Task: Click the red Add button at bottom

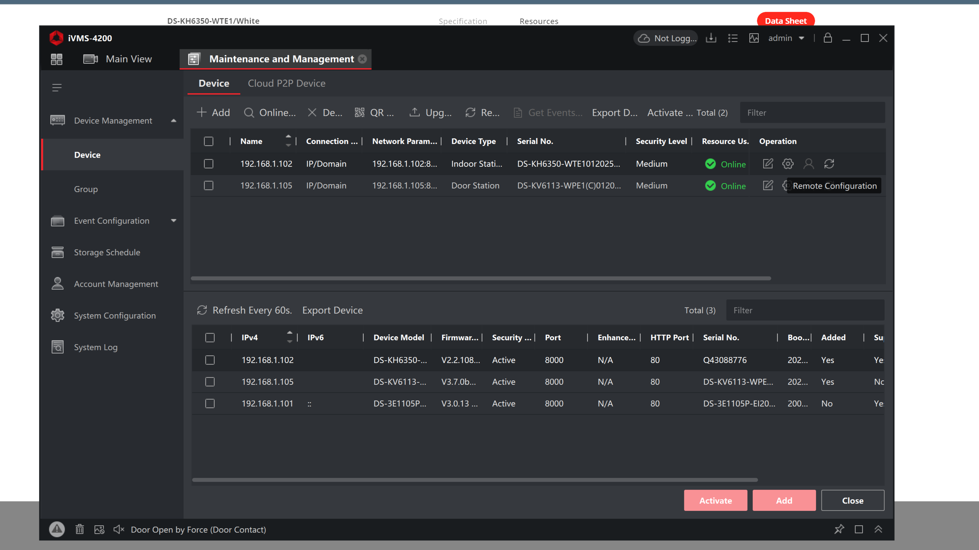Action: pyautogui.click(x=784, y=500)
